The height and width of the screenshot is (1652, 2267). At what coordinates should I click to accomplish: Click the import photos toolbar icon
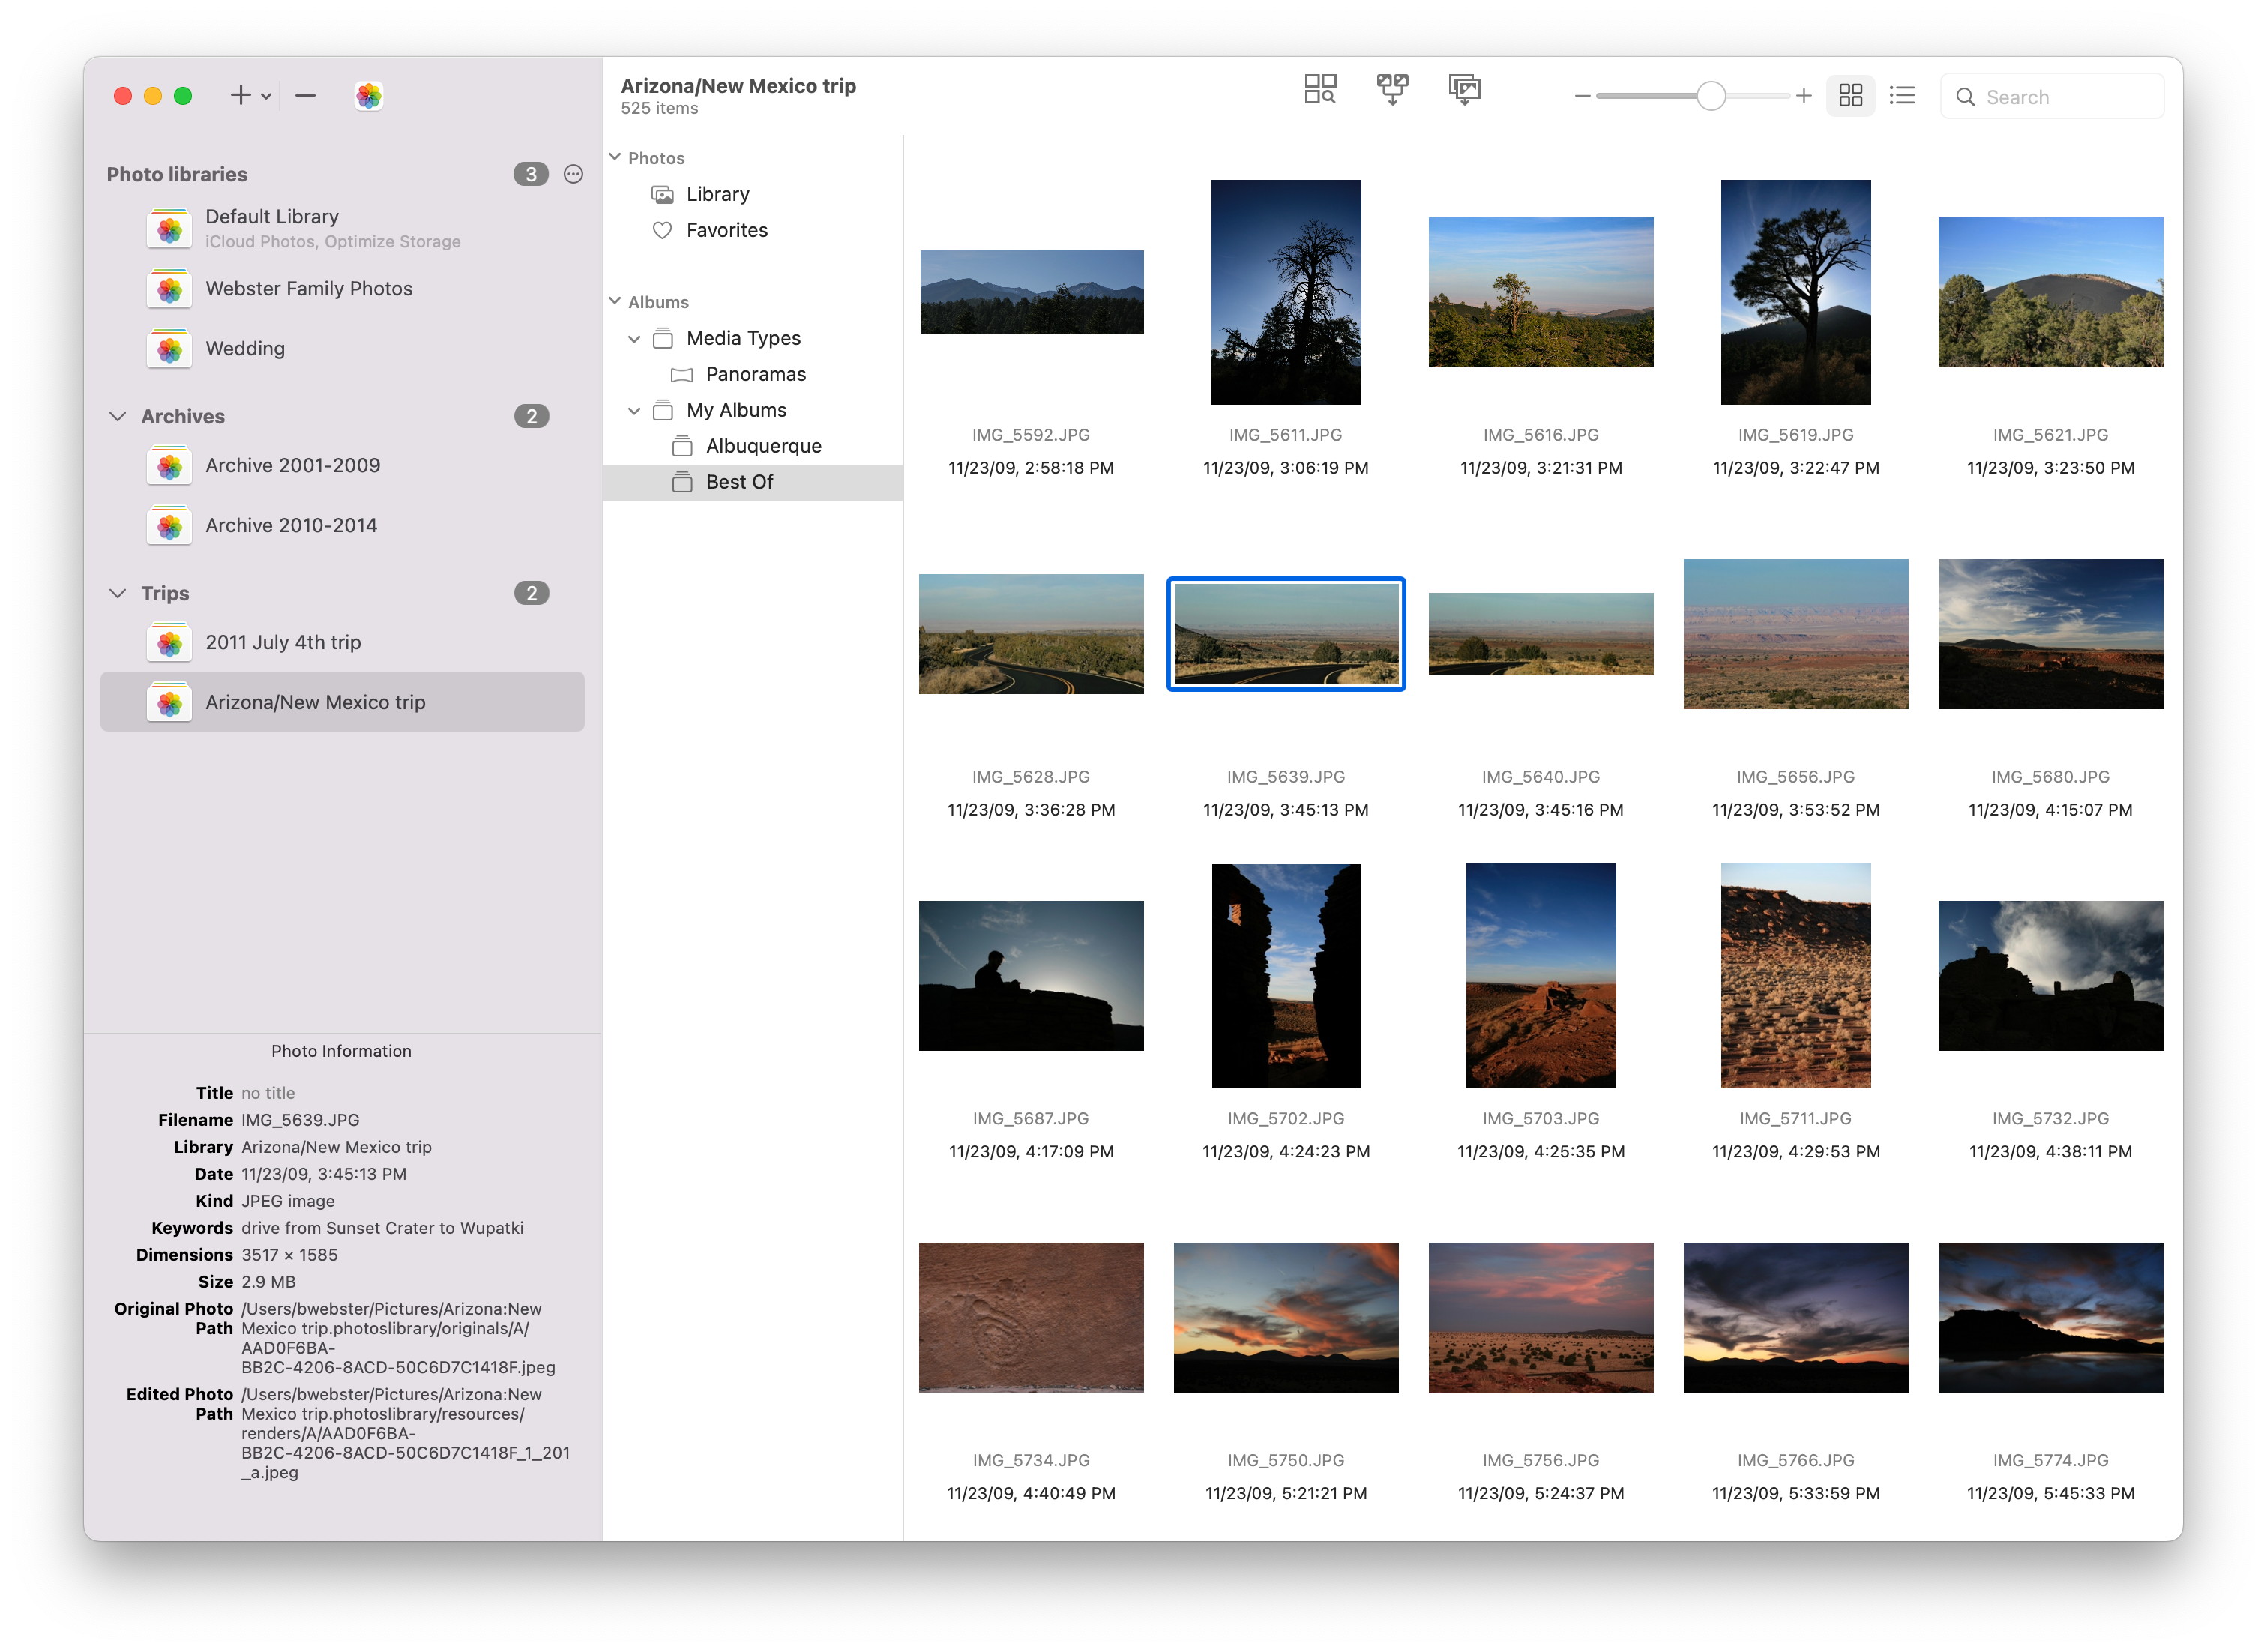pos(1463,90)
